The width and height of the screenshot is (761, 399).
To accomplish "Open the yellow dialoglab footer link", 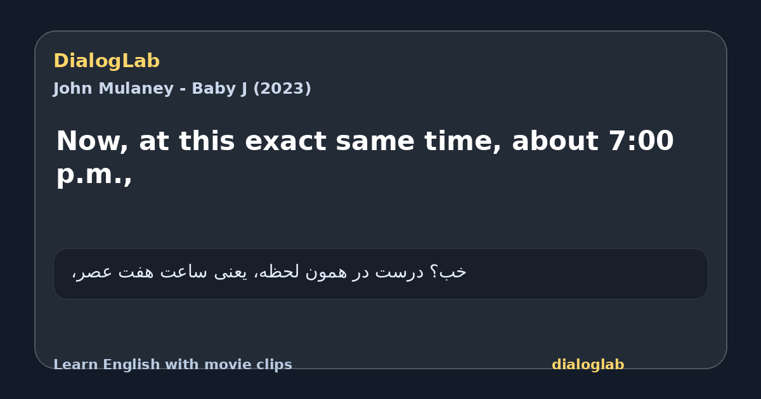I will 588,365.
